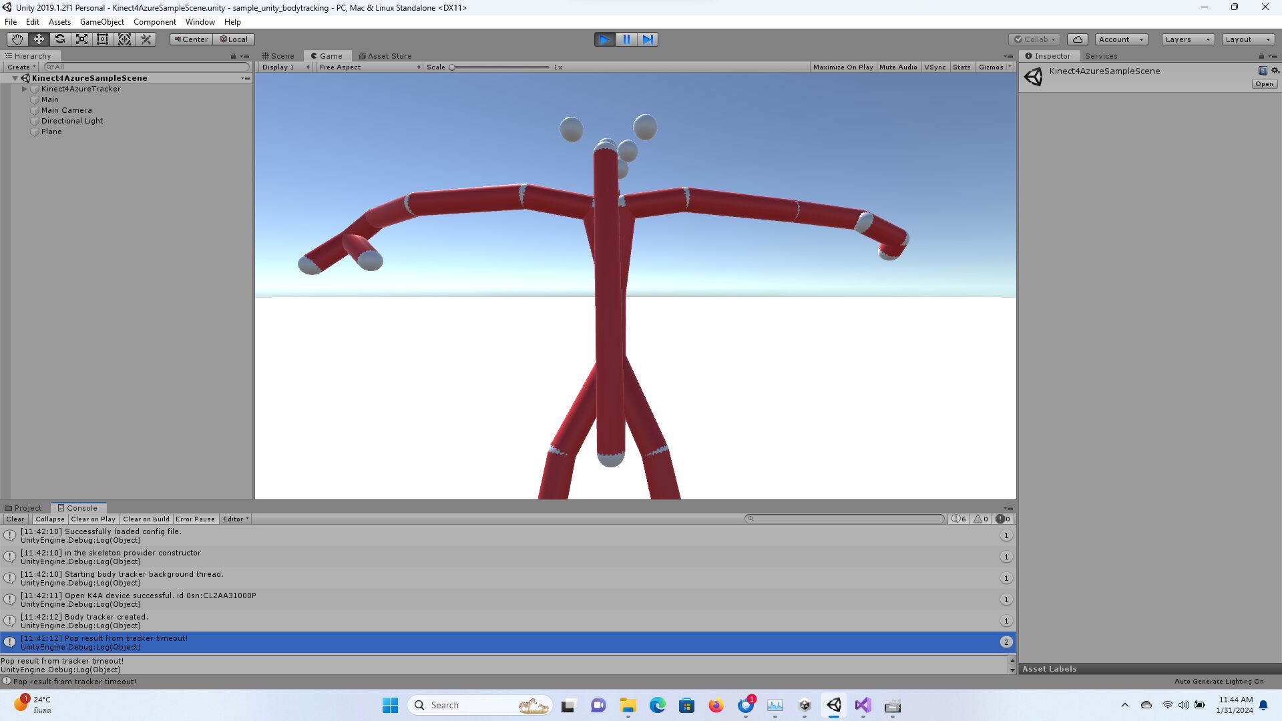Toggle console Collapse mode
The width and height of the screenshot is (1282, 721).
pyautogui.click(x=50, y=519)
